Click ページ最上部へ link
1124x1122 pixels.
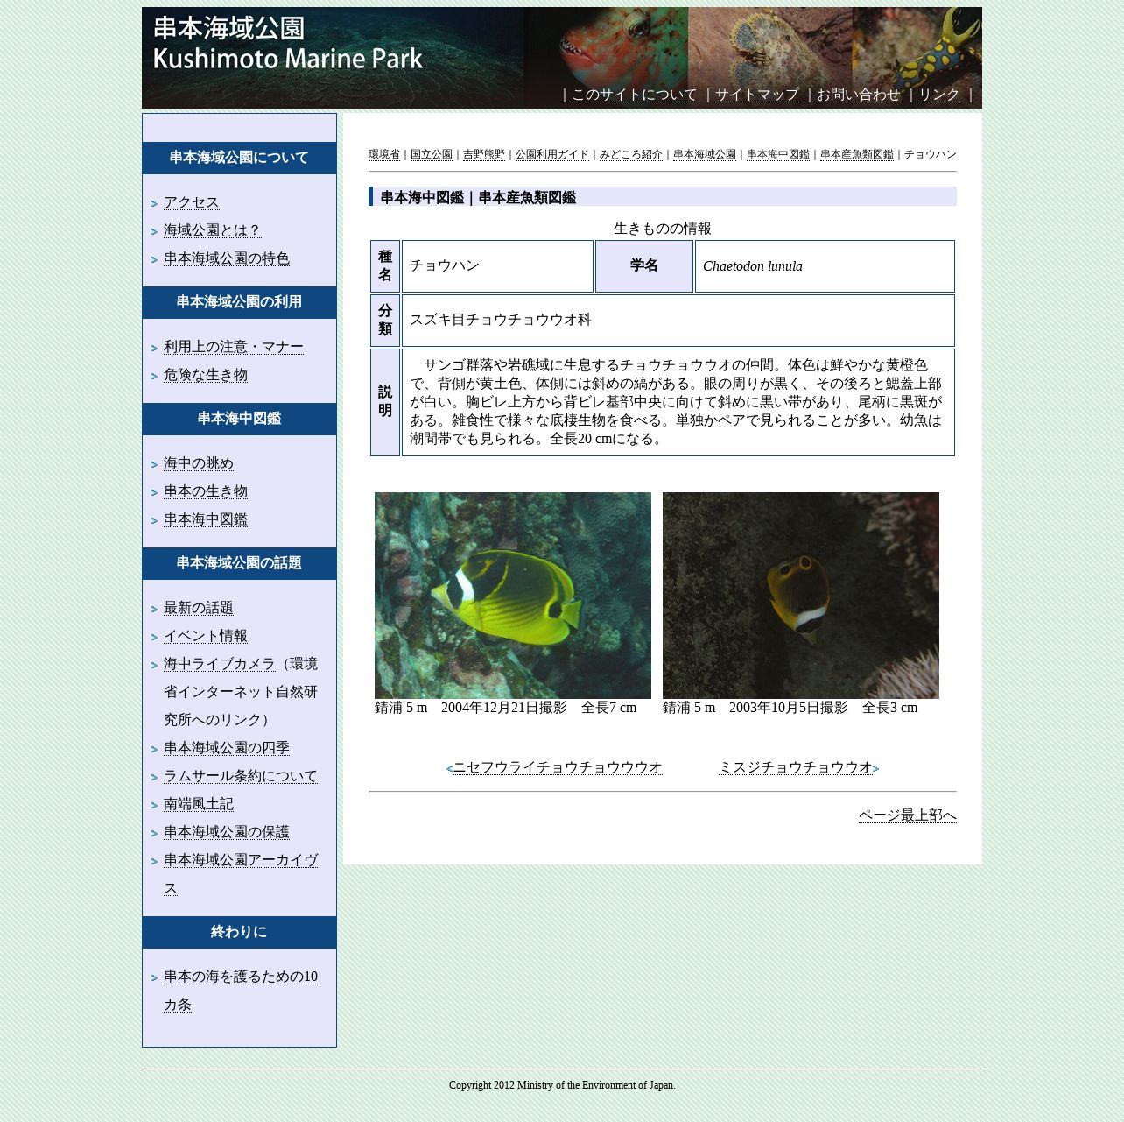coord(908,815)
